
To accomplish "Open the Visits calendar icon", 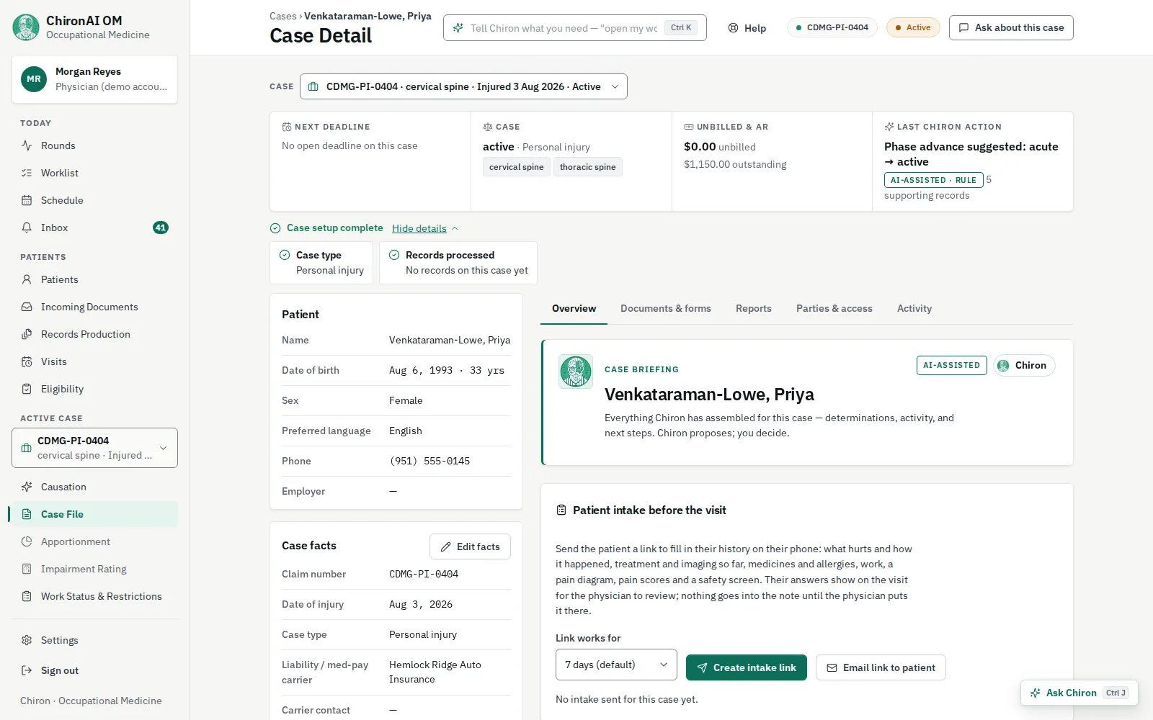I will coord(27,361).
